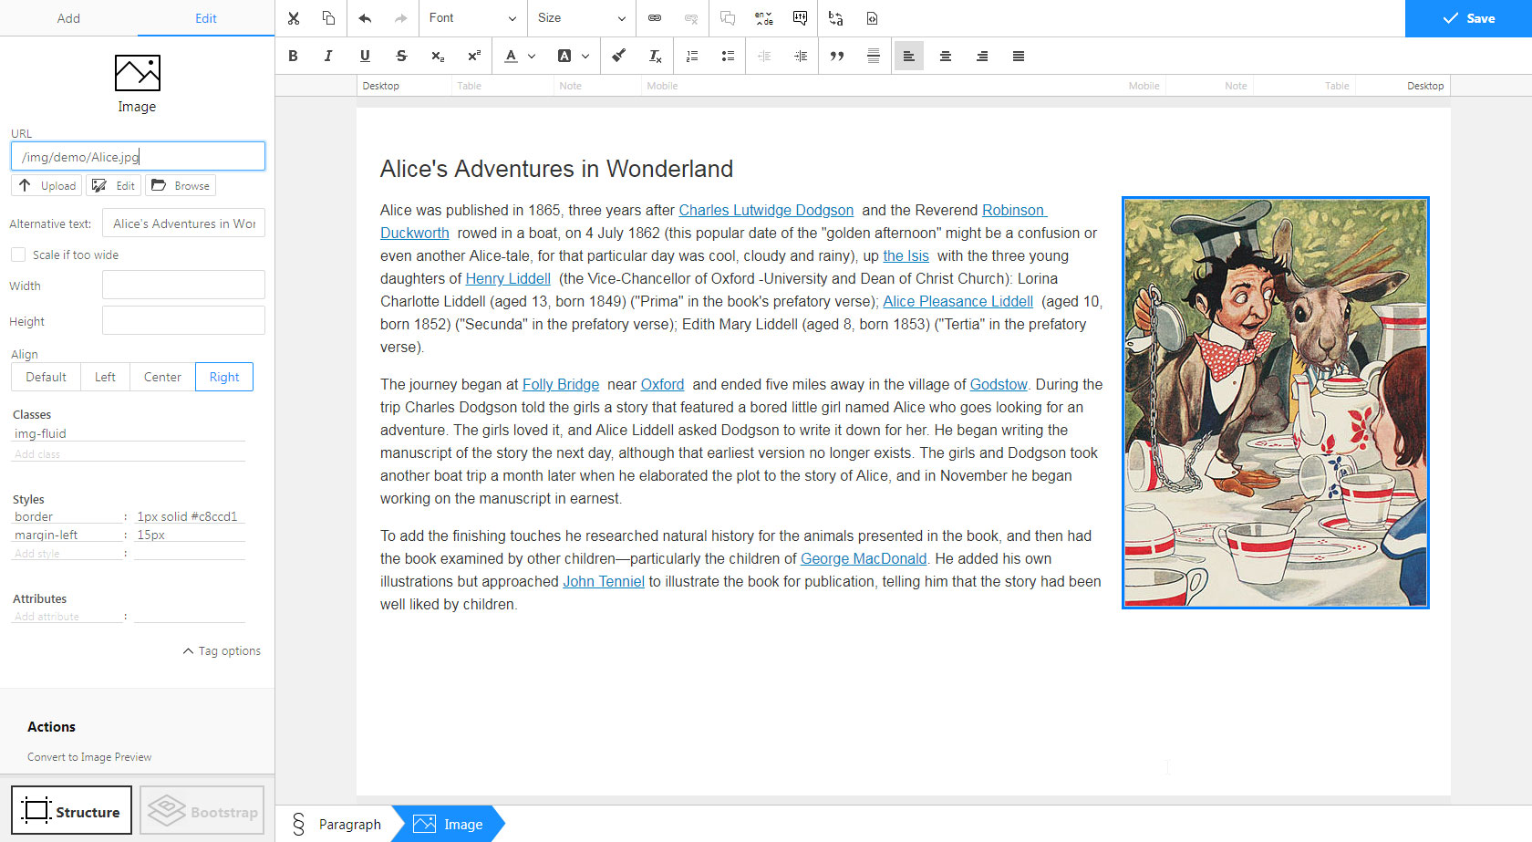The width and height of the screenshot is (1532, 842).
Task: Save the document
Action: (x=1468, y=18)
